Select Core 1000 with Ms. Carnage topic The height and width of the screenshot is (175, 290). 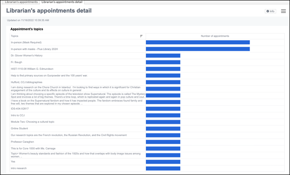click(33, 148)
